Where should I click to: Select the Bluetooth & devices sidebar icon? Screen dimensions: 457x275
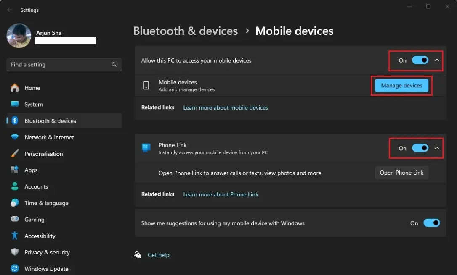click(x=14, y=120)
